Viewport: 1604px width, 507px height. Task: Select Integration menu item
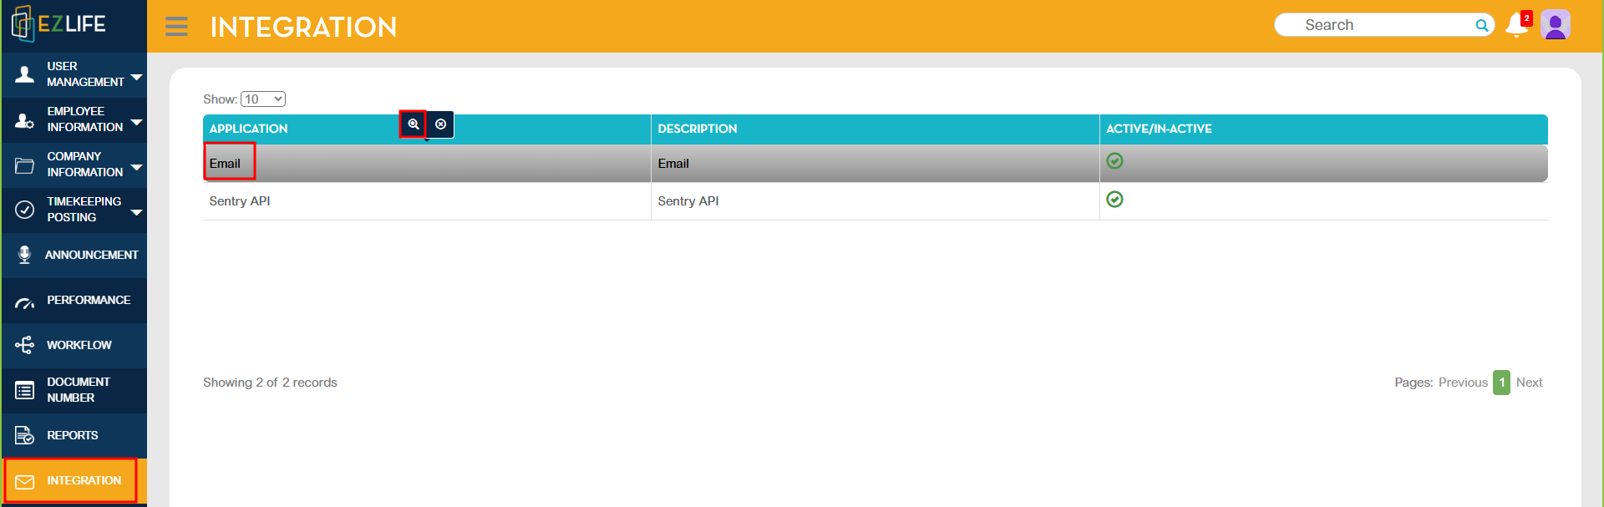[74, 480]
